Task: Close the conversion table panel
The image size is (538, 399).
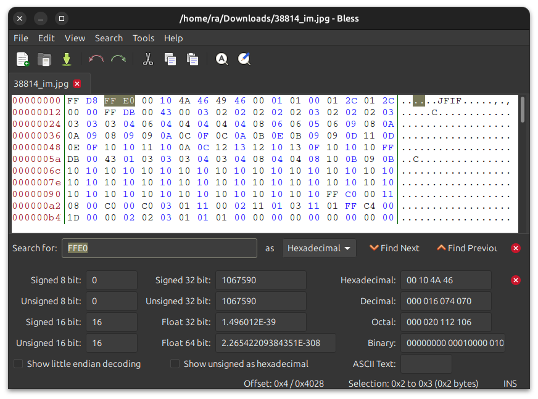Action: click(x=516, y=280)
